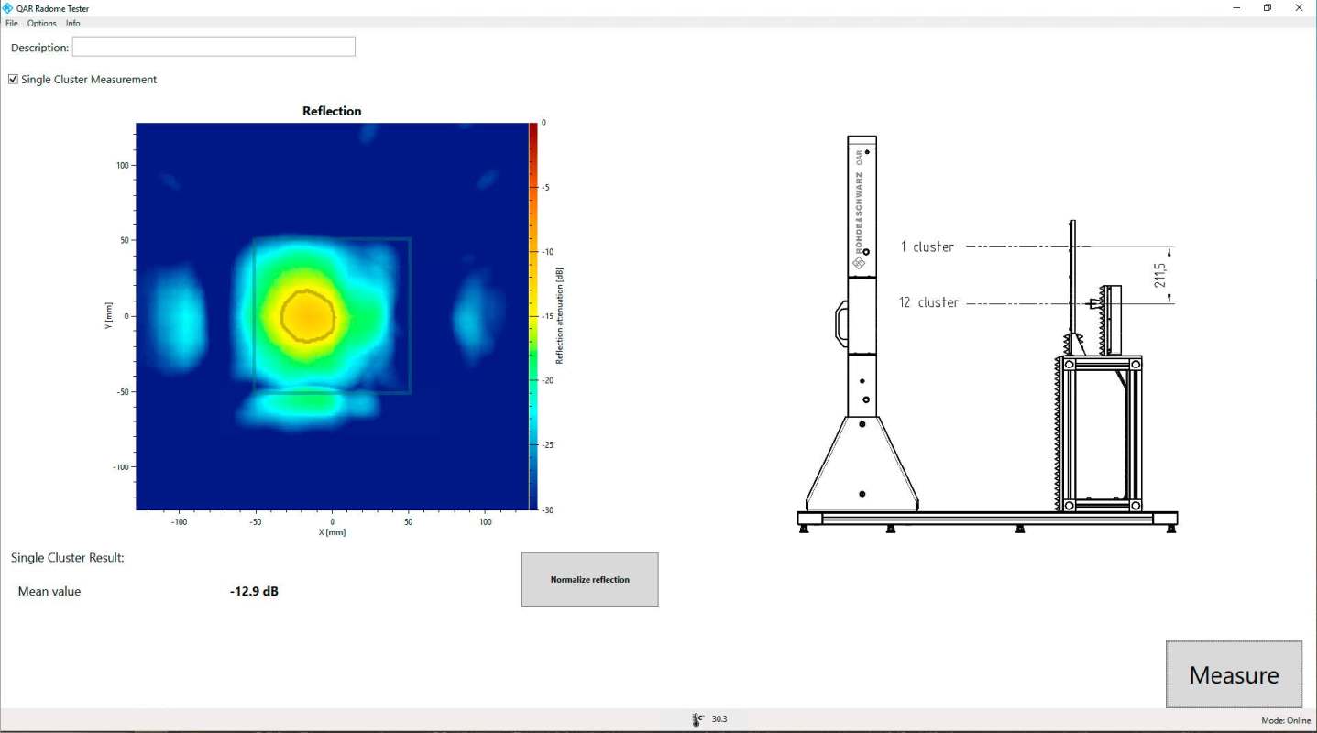Click the Mode: Online status indicator
Screen dimensions: 1317x733
[x=1285, y=720]
